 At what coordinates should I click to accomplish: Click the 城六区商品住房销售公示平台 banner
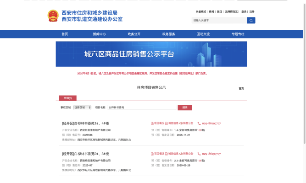(x=151, y=54)
